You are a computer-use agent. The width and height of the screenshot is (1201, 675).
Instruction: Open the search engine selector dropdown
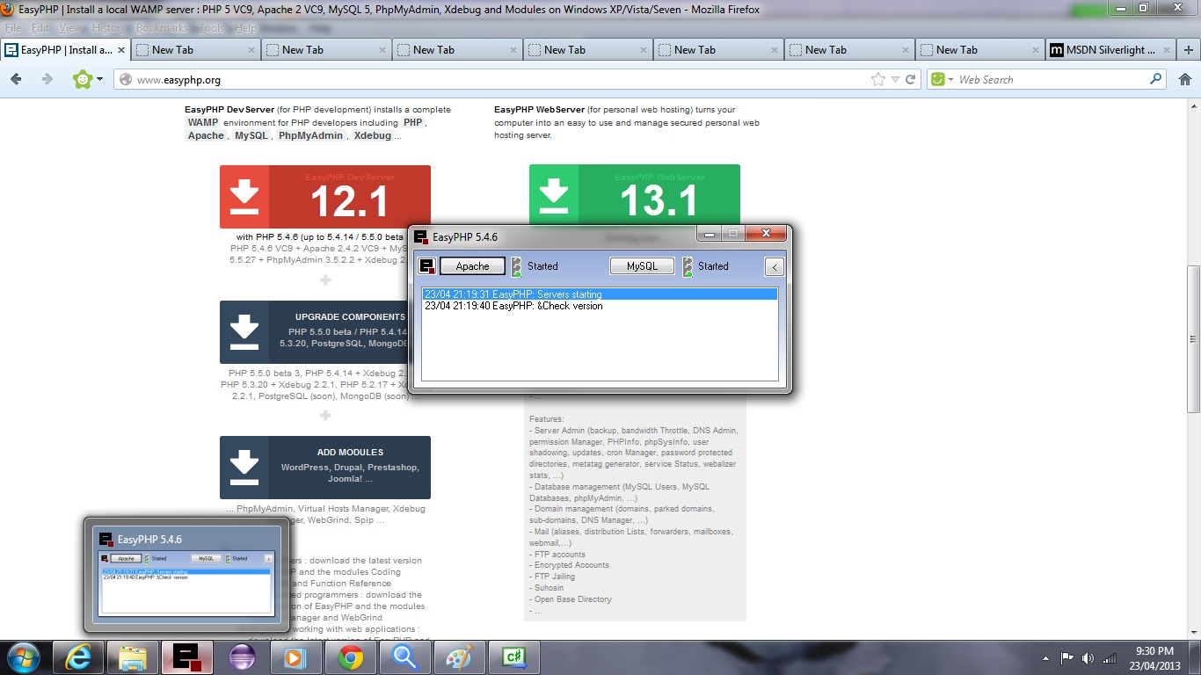943,79
